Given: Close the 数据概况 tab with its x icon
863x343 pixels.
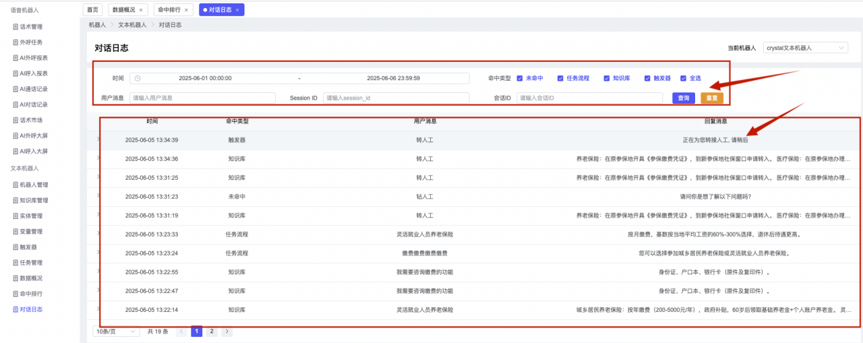Looking at the screenshot, I should (x=140, y=10).
